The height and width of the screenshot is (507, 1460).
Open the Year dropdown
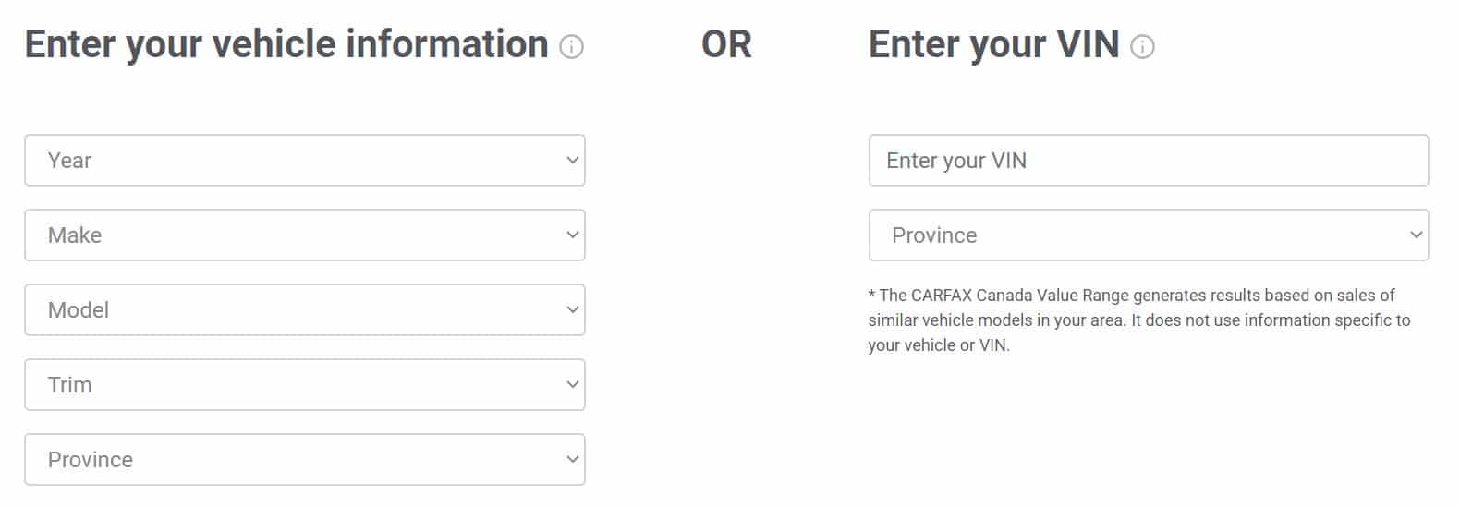(x=305, y=160)
